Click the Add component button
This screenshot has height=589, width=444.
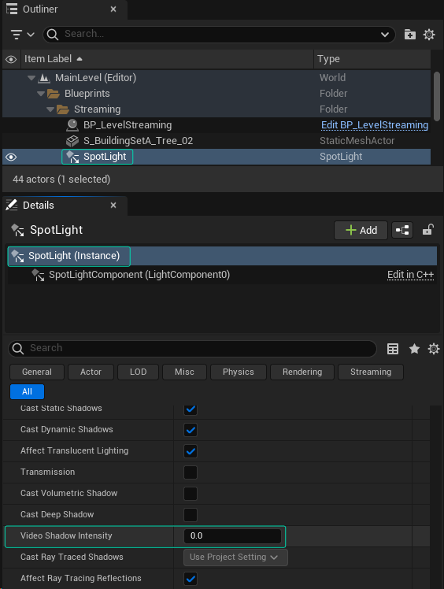361,230
